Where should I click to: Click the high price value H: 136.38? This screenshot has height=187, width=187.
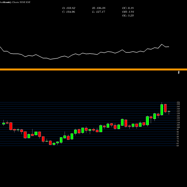point(99,8)
